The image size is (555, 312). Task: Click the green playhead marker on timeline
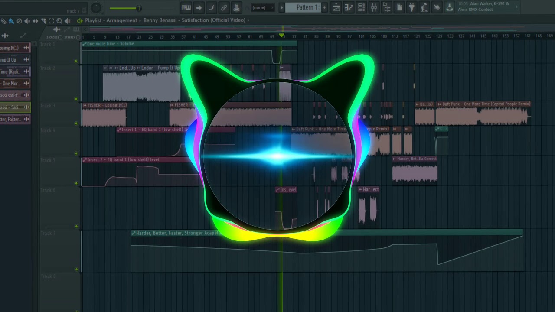coord(281,36)
